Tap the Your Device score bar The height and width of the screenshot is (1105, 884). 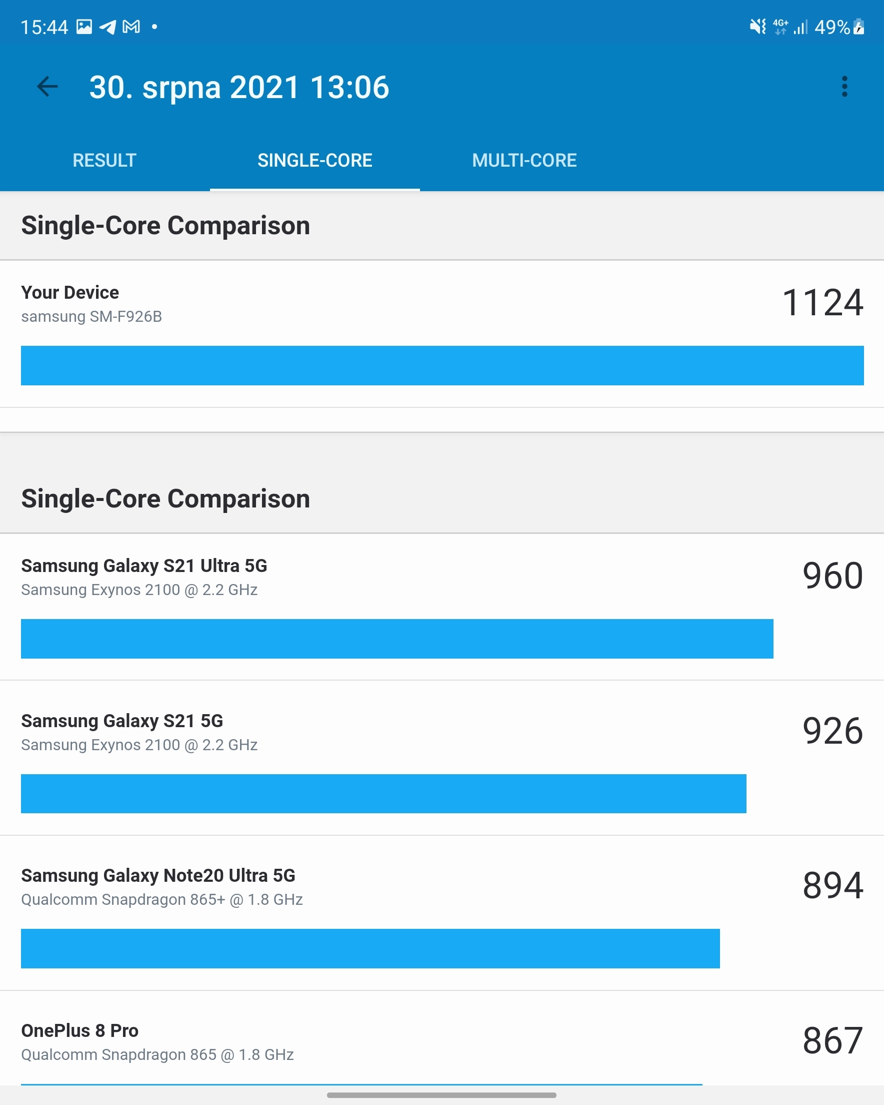pos(441,365)
